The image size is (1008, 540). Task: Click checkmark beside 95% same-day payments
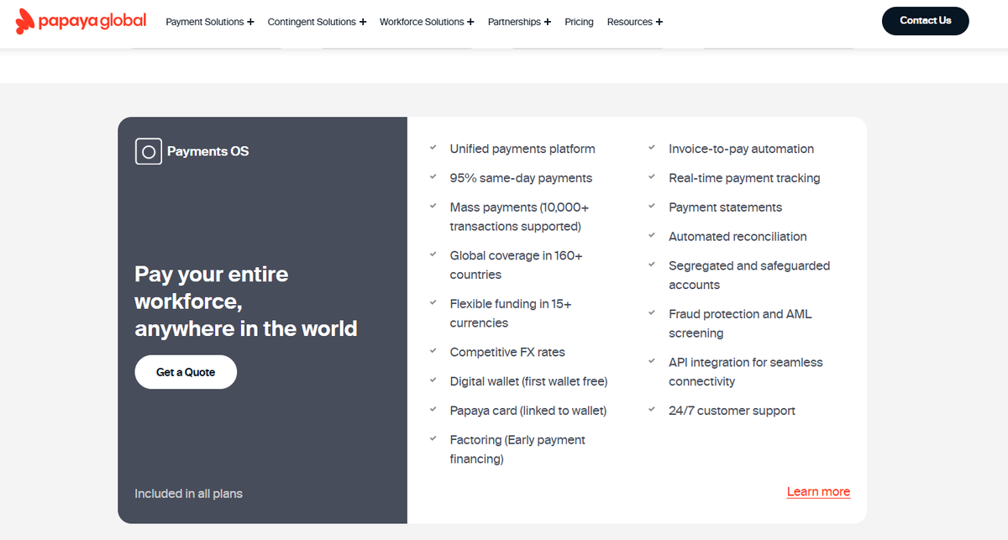tap(433, 176)
